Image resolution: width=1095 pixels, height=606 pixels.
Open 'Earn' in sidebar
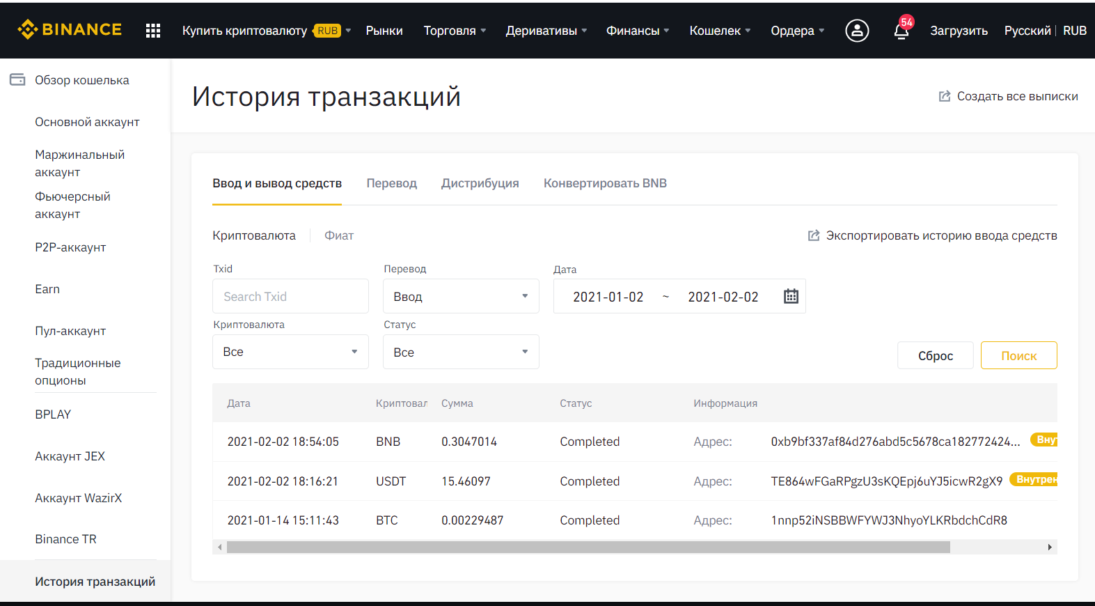pos(47,289)
